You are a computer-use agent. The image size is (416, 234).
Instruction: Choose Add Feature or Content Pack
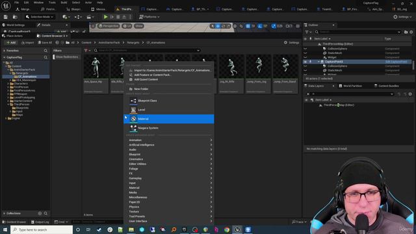tap(169, 75)
